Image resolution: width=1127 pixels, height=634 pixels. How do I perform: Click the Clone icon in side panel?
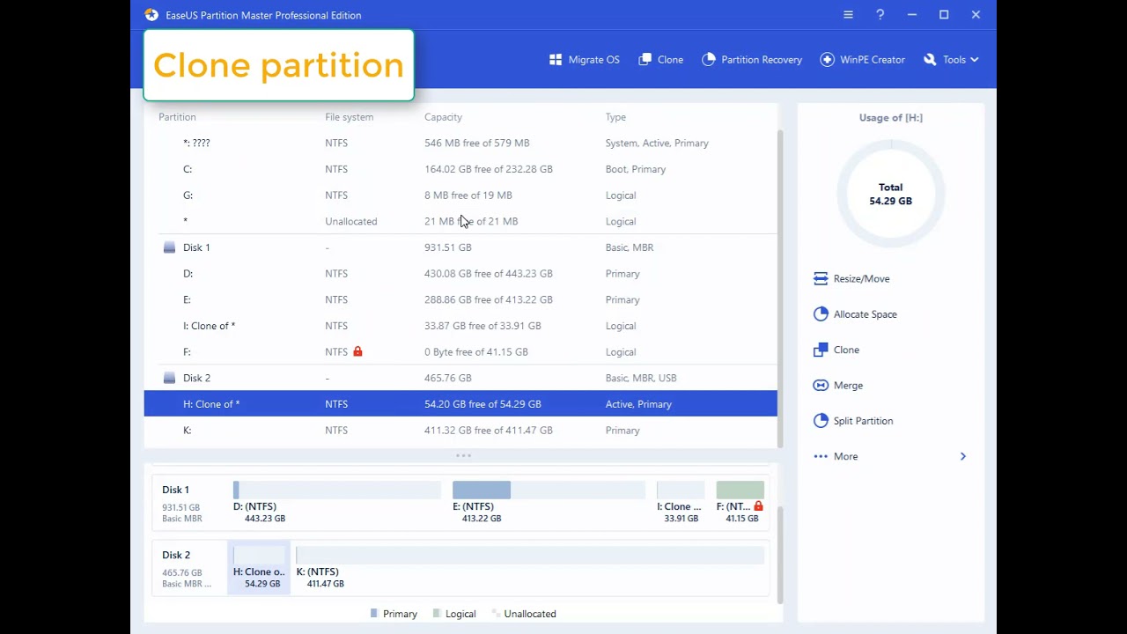(821, 350)
